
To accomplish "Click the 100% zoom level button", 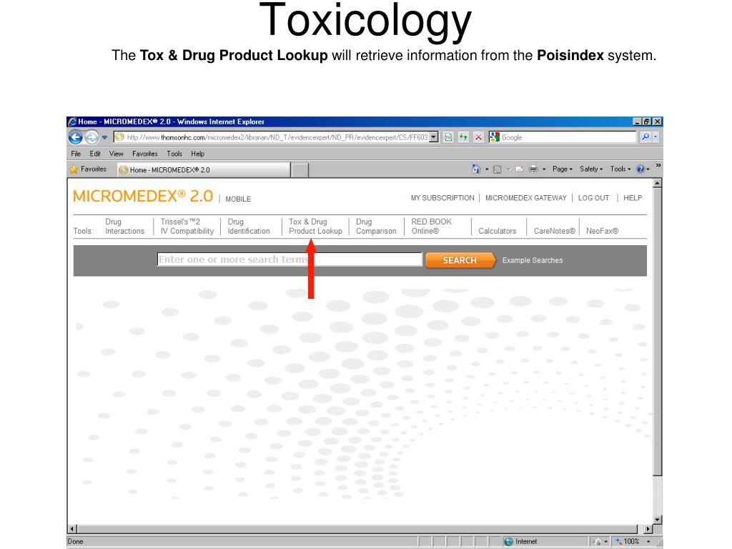I will click(x=627, y=542).
